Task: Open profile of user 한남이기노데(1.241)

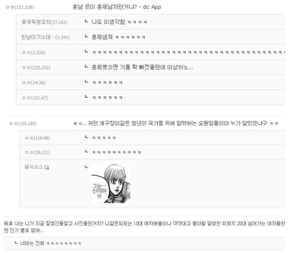Action: coord(46,37)
